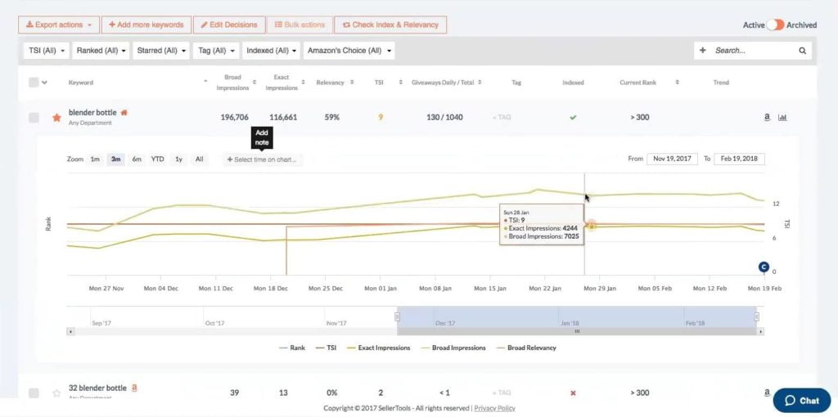The width and height of the screenshot is (838, 417).
Task: Sort by Giveaways Daily / Total arrows
Action: [x=480, y=83]
